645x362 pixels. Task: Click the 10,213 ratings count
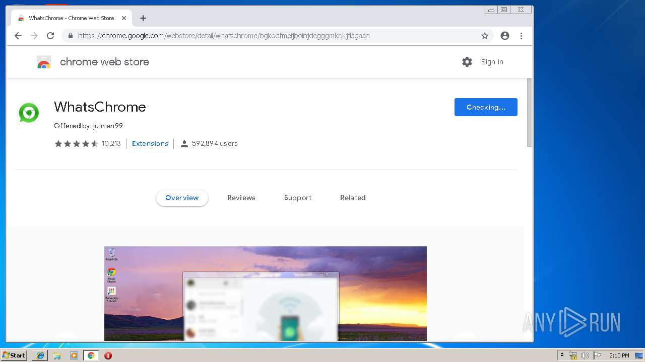[x=111, y=144]
